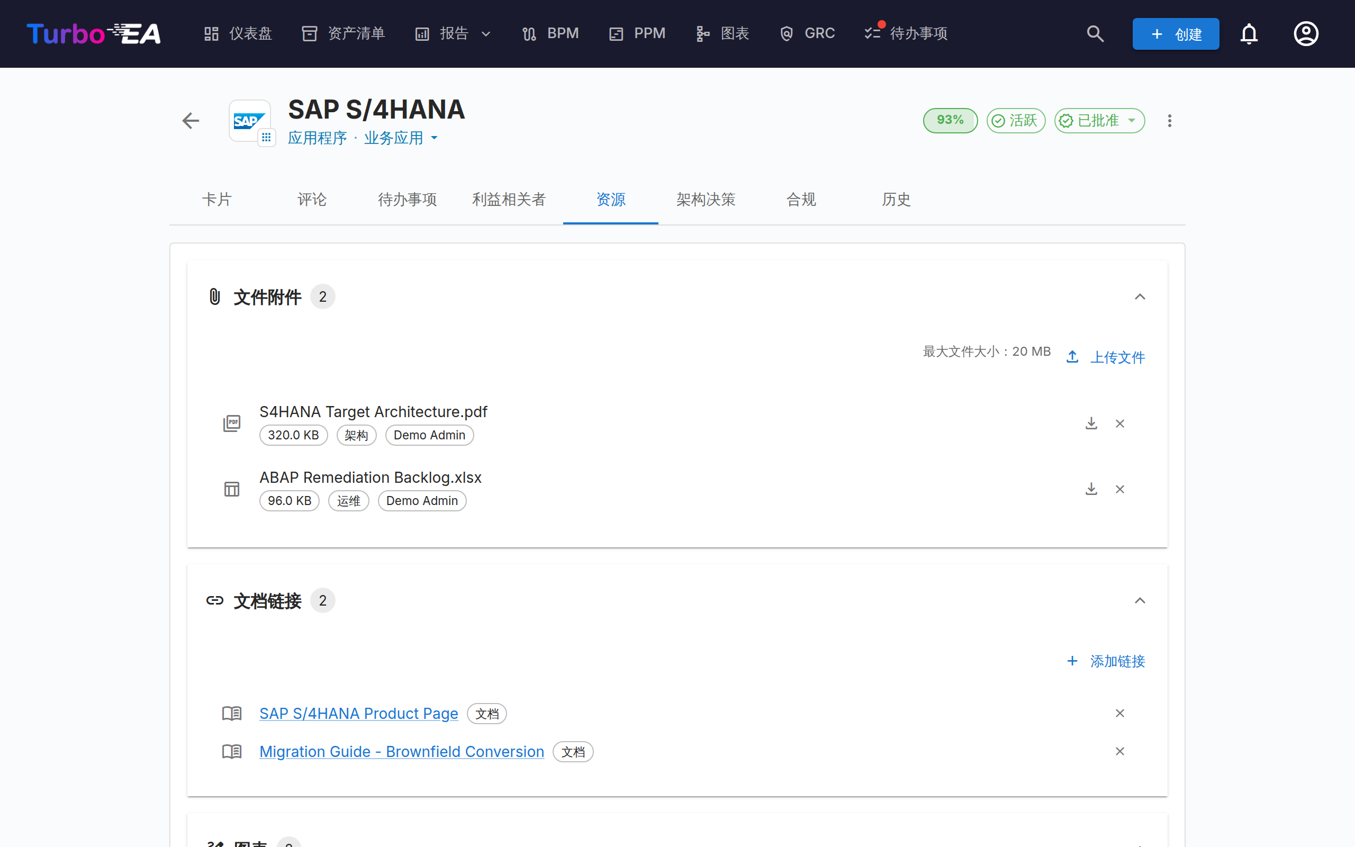Download S4HANA Target Architecture.pdf
This screenshot has width=1355, height=847.
coord(1091,424)
